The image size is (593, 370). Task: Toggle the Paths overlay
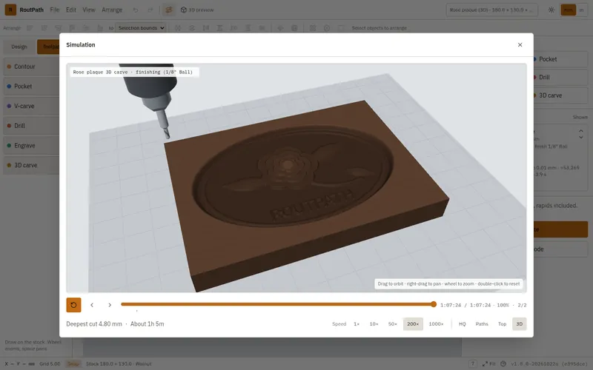tap(482, 324)
